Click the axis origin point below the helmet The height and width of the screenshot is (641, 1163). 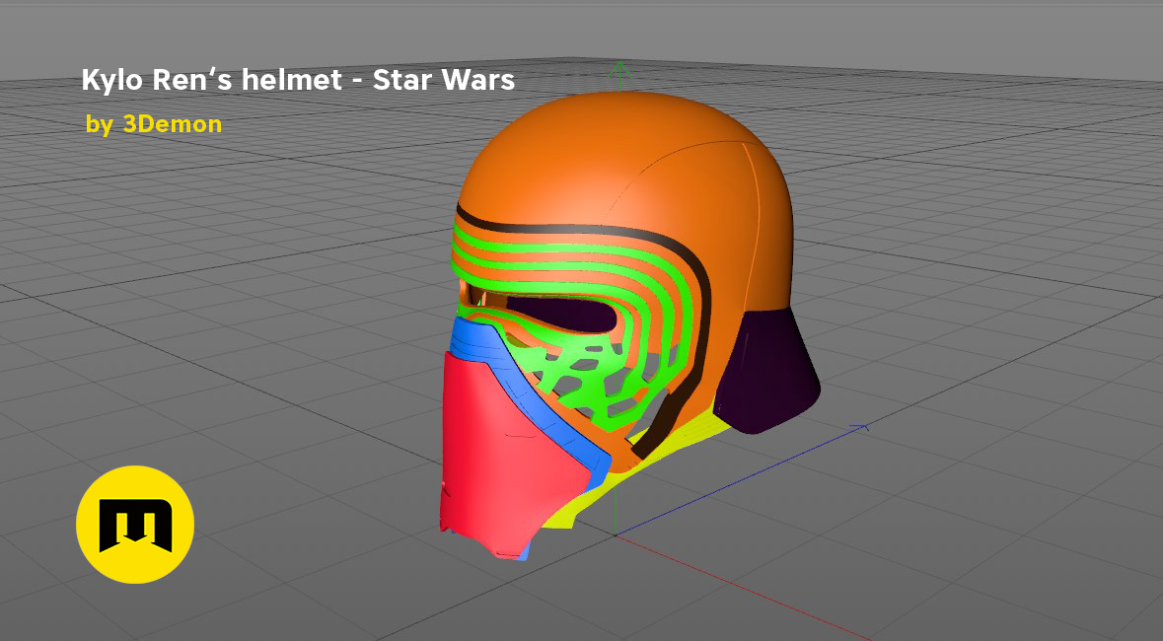(x=615, y=534)
